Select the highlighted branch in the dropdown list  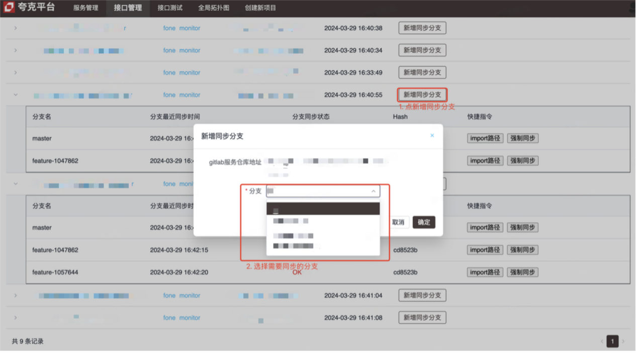click(322, 208)
